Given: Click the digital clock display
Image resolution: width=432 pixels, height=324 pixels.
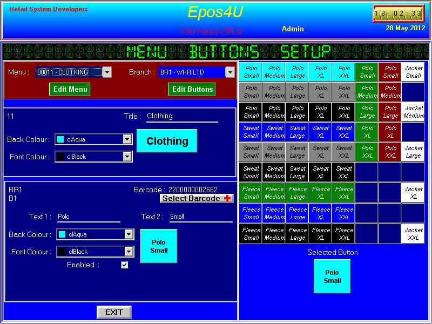Looking at the screenshot, I should click(398, 13).
